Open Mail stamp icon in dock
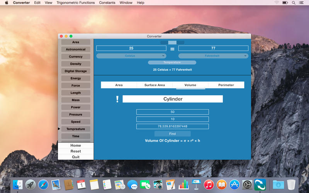Viewport: 309px width, 193px height. click(56, 185)
